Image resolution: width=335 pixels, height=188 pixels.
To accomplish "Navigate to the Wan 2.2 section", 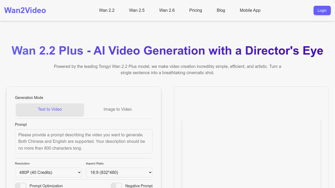I will tap(107, 10).
